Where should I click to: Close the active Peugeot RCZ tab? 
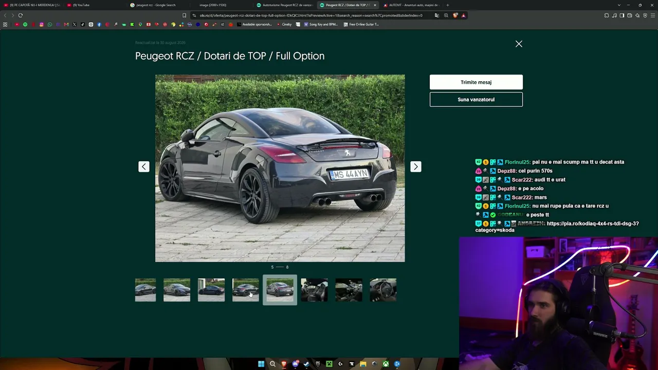(375, 5)
